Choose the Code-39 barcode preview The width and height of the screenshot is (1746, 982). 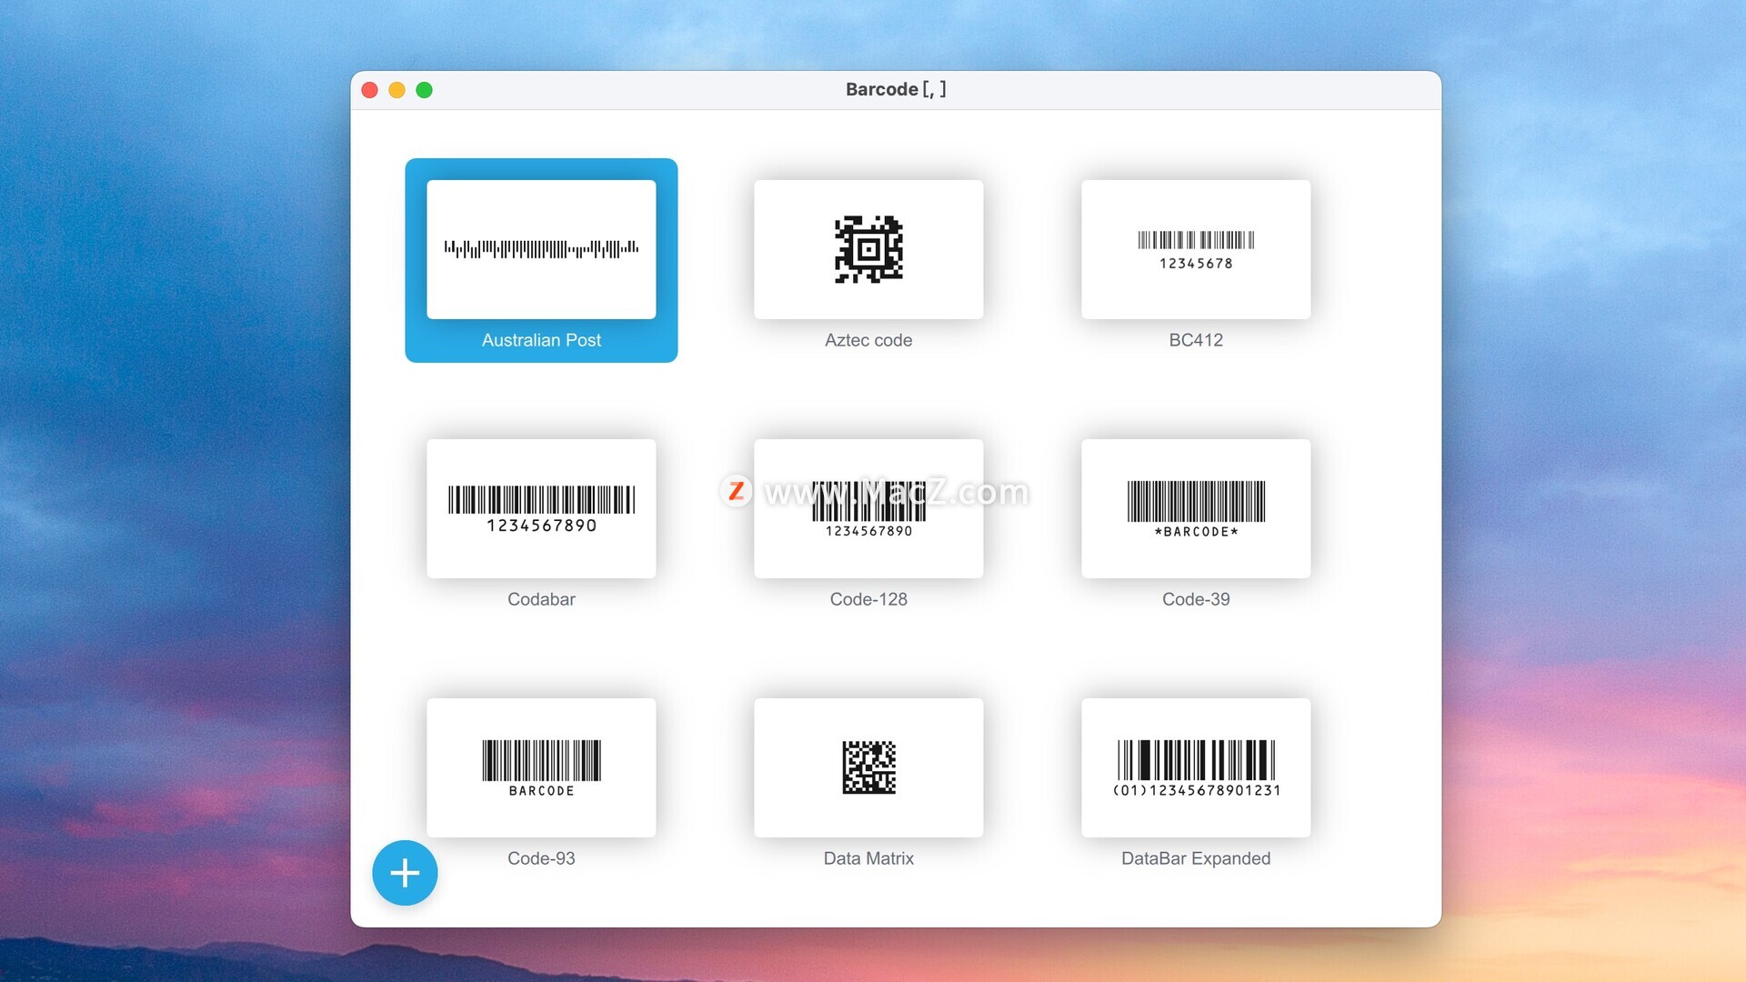(x=1196, y=508)
